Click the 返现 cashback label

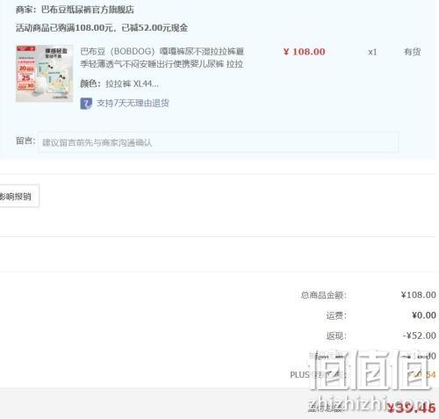pos(336,336)
